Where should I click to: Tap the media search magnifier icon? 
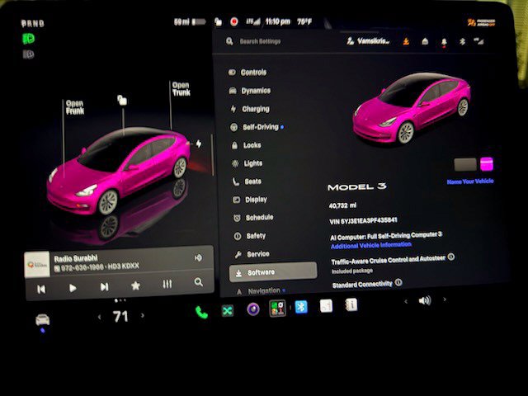[199, 282]
